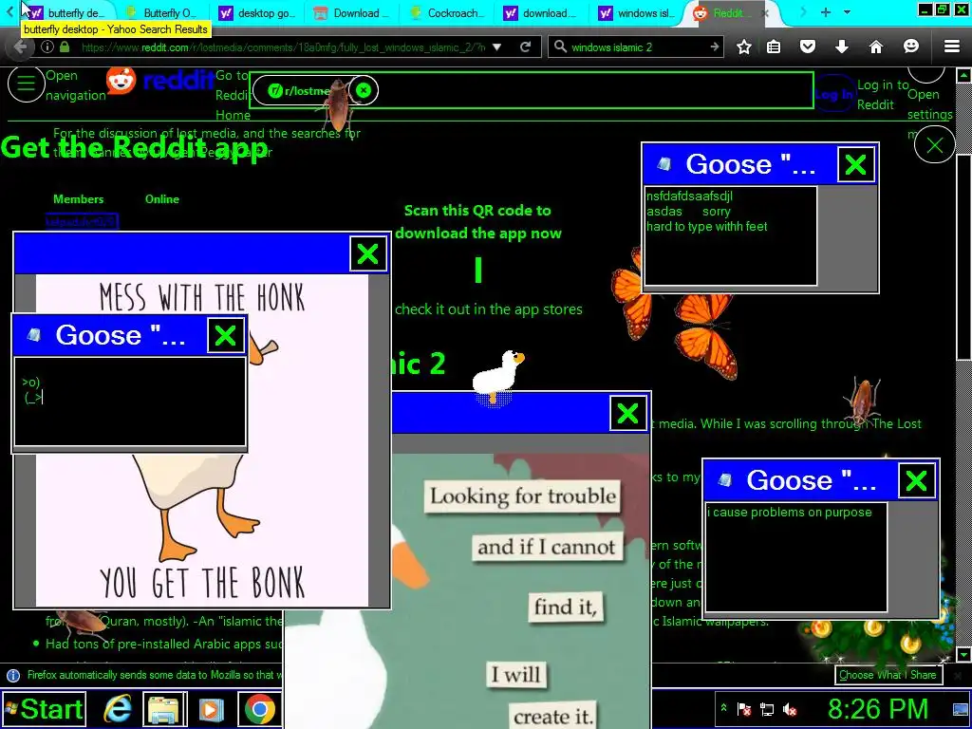The image size is (972, 729).
Task: Click the 8:26 PM clock
Action: (x=877, y=708)
